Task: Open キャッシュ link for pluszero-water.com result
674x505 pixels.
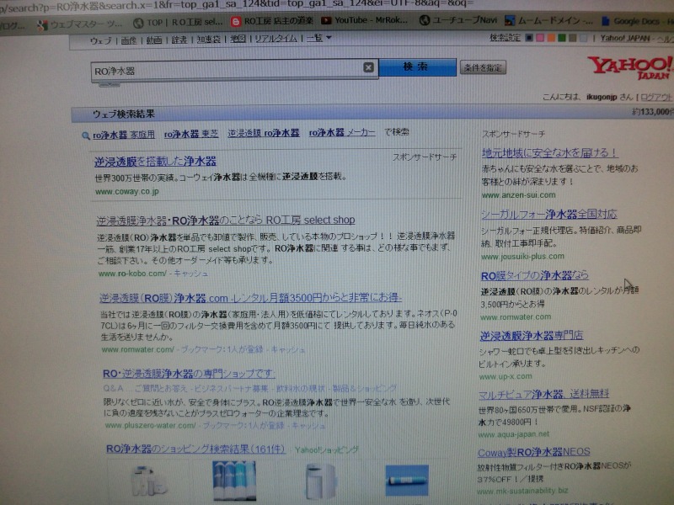Action: click(x=308, y=426)
